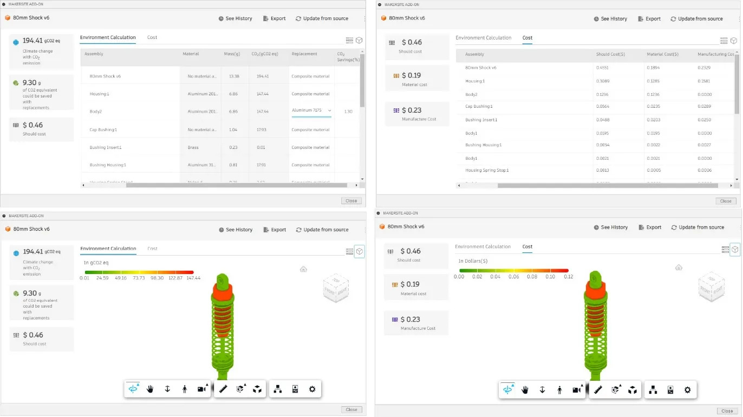Select the Orbit tool in the viewer toolbar
The width and height of the screenshot is (743, 417).
(x=133, y=388)
